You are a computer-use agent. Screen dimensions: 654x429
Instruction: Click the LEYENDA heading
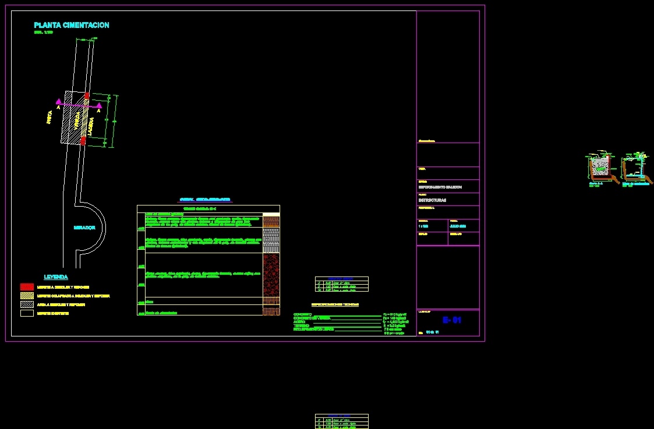click(56, 276)
